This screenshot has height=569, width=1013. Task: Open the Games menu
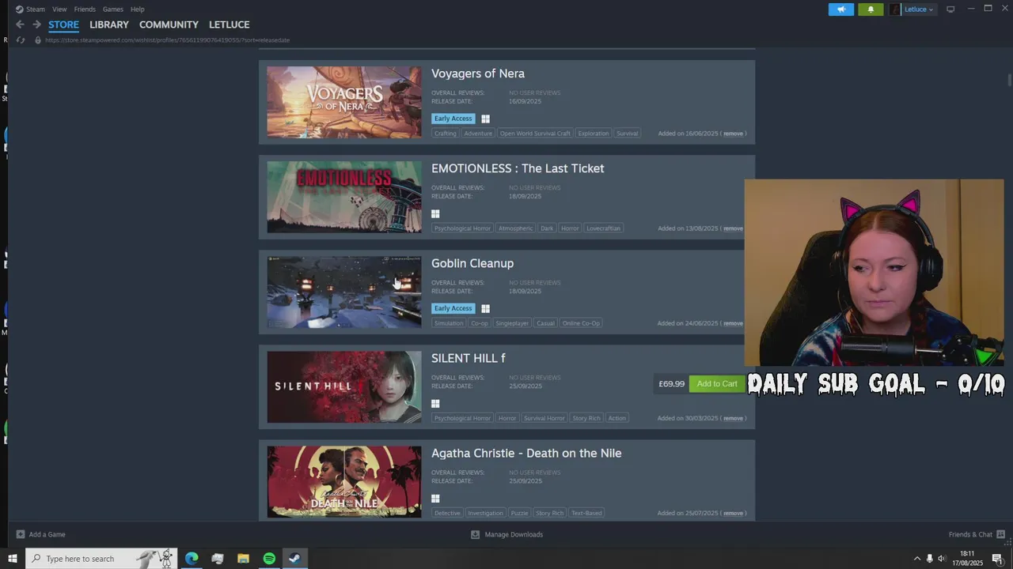(113, 9)
